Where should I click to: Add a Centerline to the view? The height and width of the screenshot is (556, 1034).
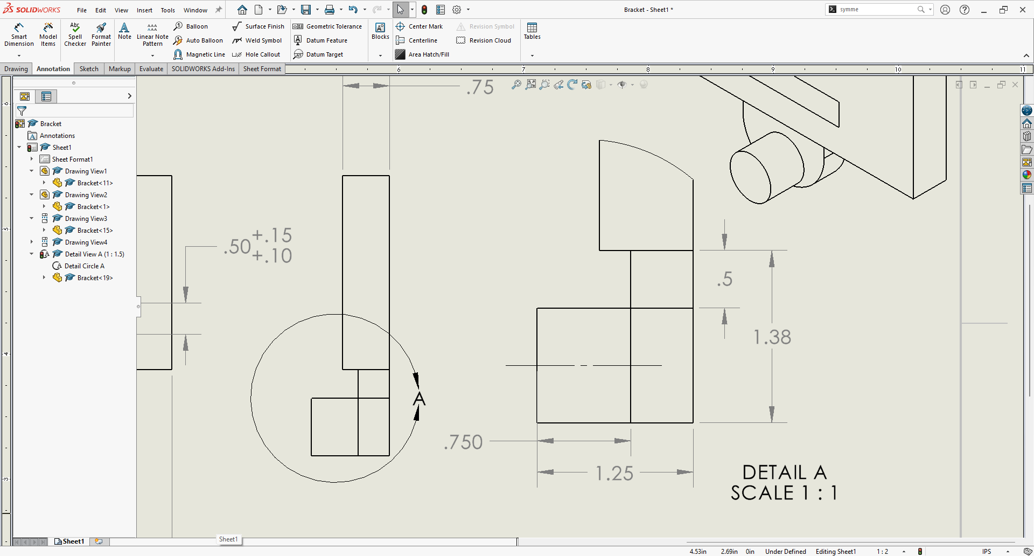[416, 40]
